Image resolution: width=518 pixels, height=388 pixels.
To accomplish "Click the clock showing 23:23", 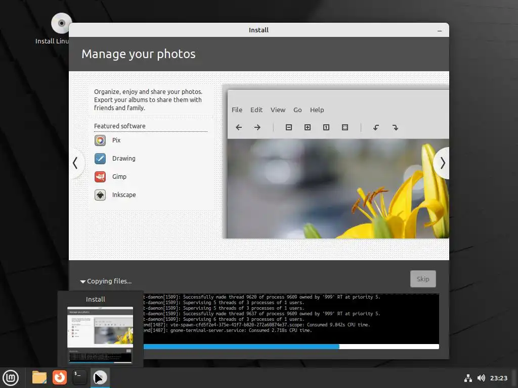I will (x=498, y=378).
